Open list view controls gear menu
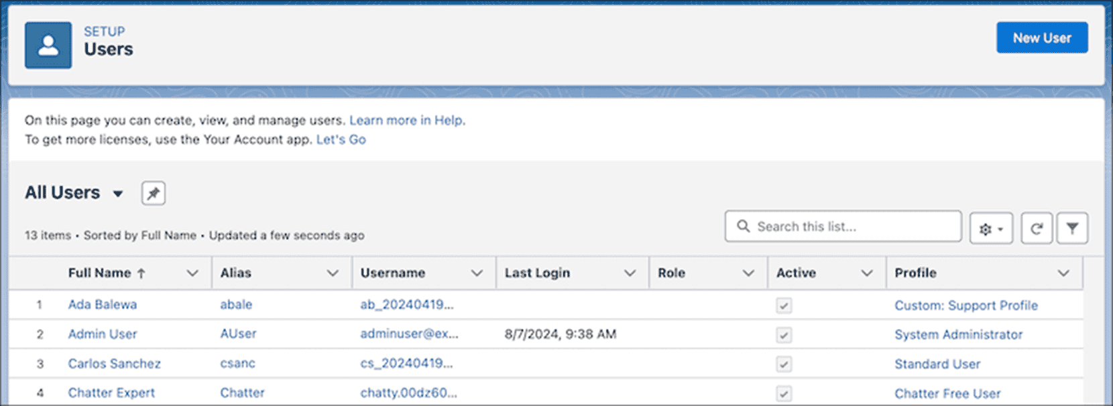The image size is (1113, 406). [991, 228]
